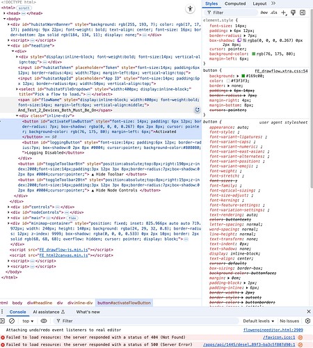Click AI explain icon on 404 error
Viewport: 313px width, 348px height.
pyautogui.click(x=300, y=338)
